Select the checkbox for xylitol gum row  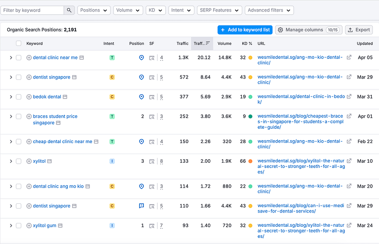pyautogui.click(x=19, y=225)
